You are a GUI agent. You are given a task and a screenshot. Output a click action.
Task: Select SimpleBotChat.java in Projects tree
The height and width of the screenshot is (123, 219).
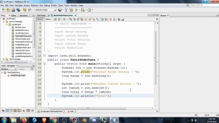(x=23, y=53)
